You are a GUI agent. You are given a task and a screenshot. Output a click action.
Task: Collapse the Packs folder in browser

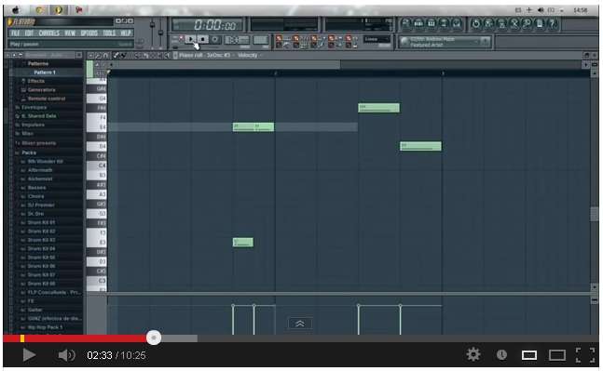point(29,152)
